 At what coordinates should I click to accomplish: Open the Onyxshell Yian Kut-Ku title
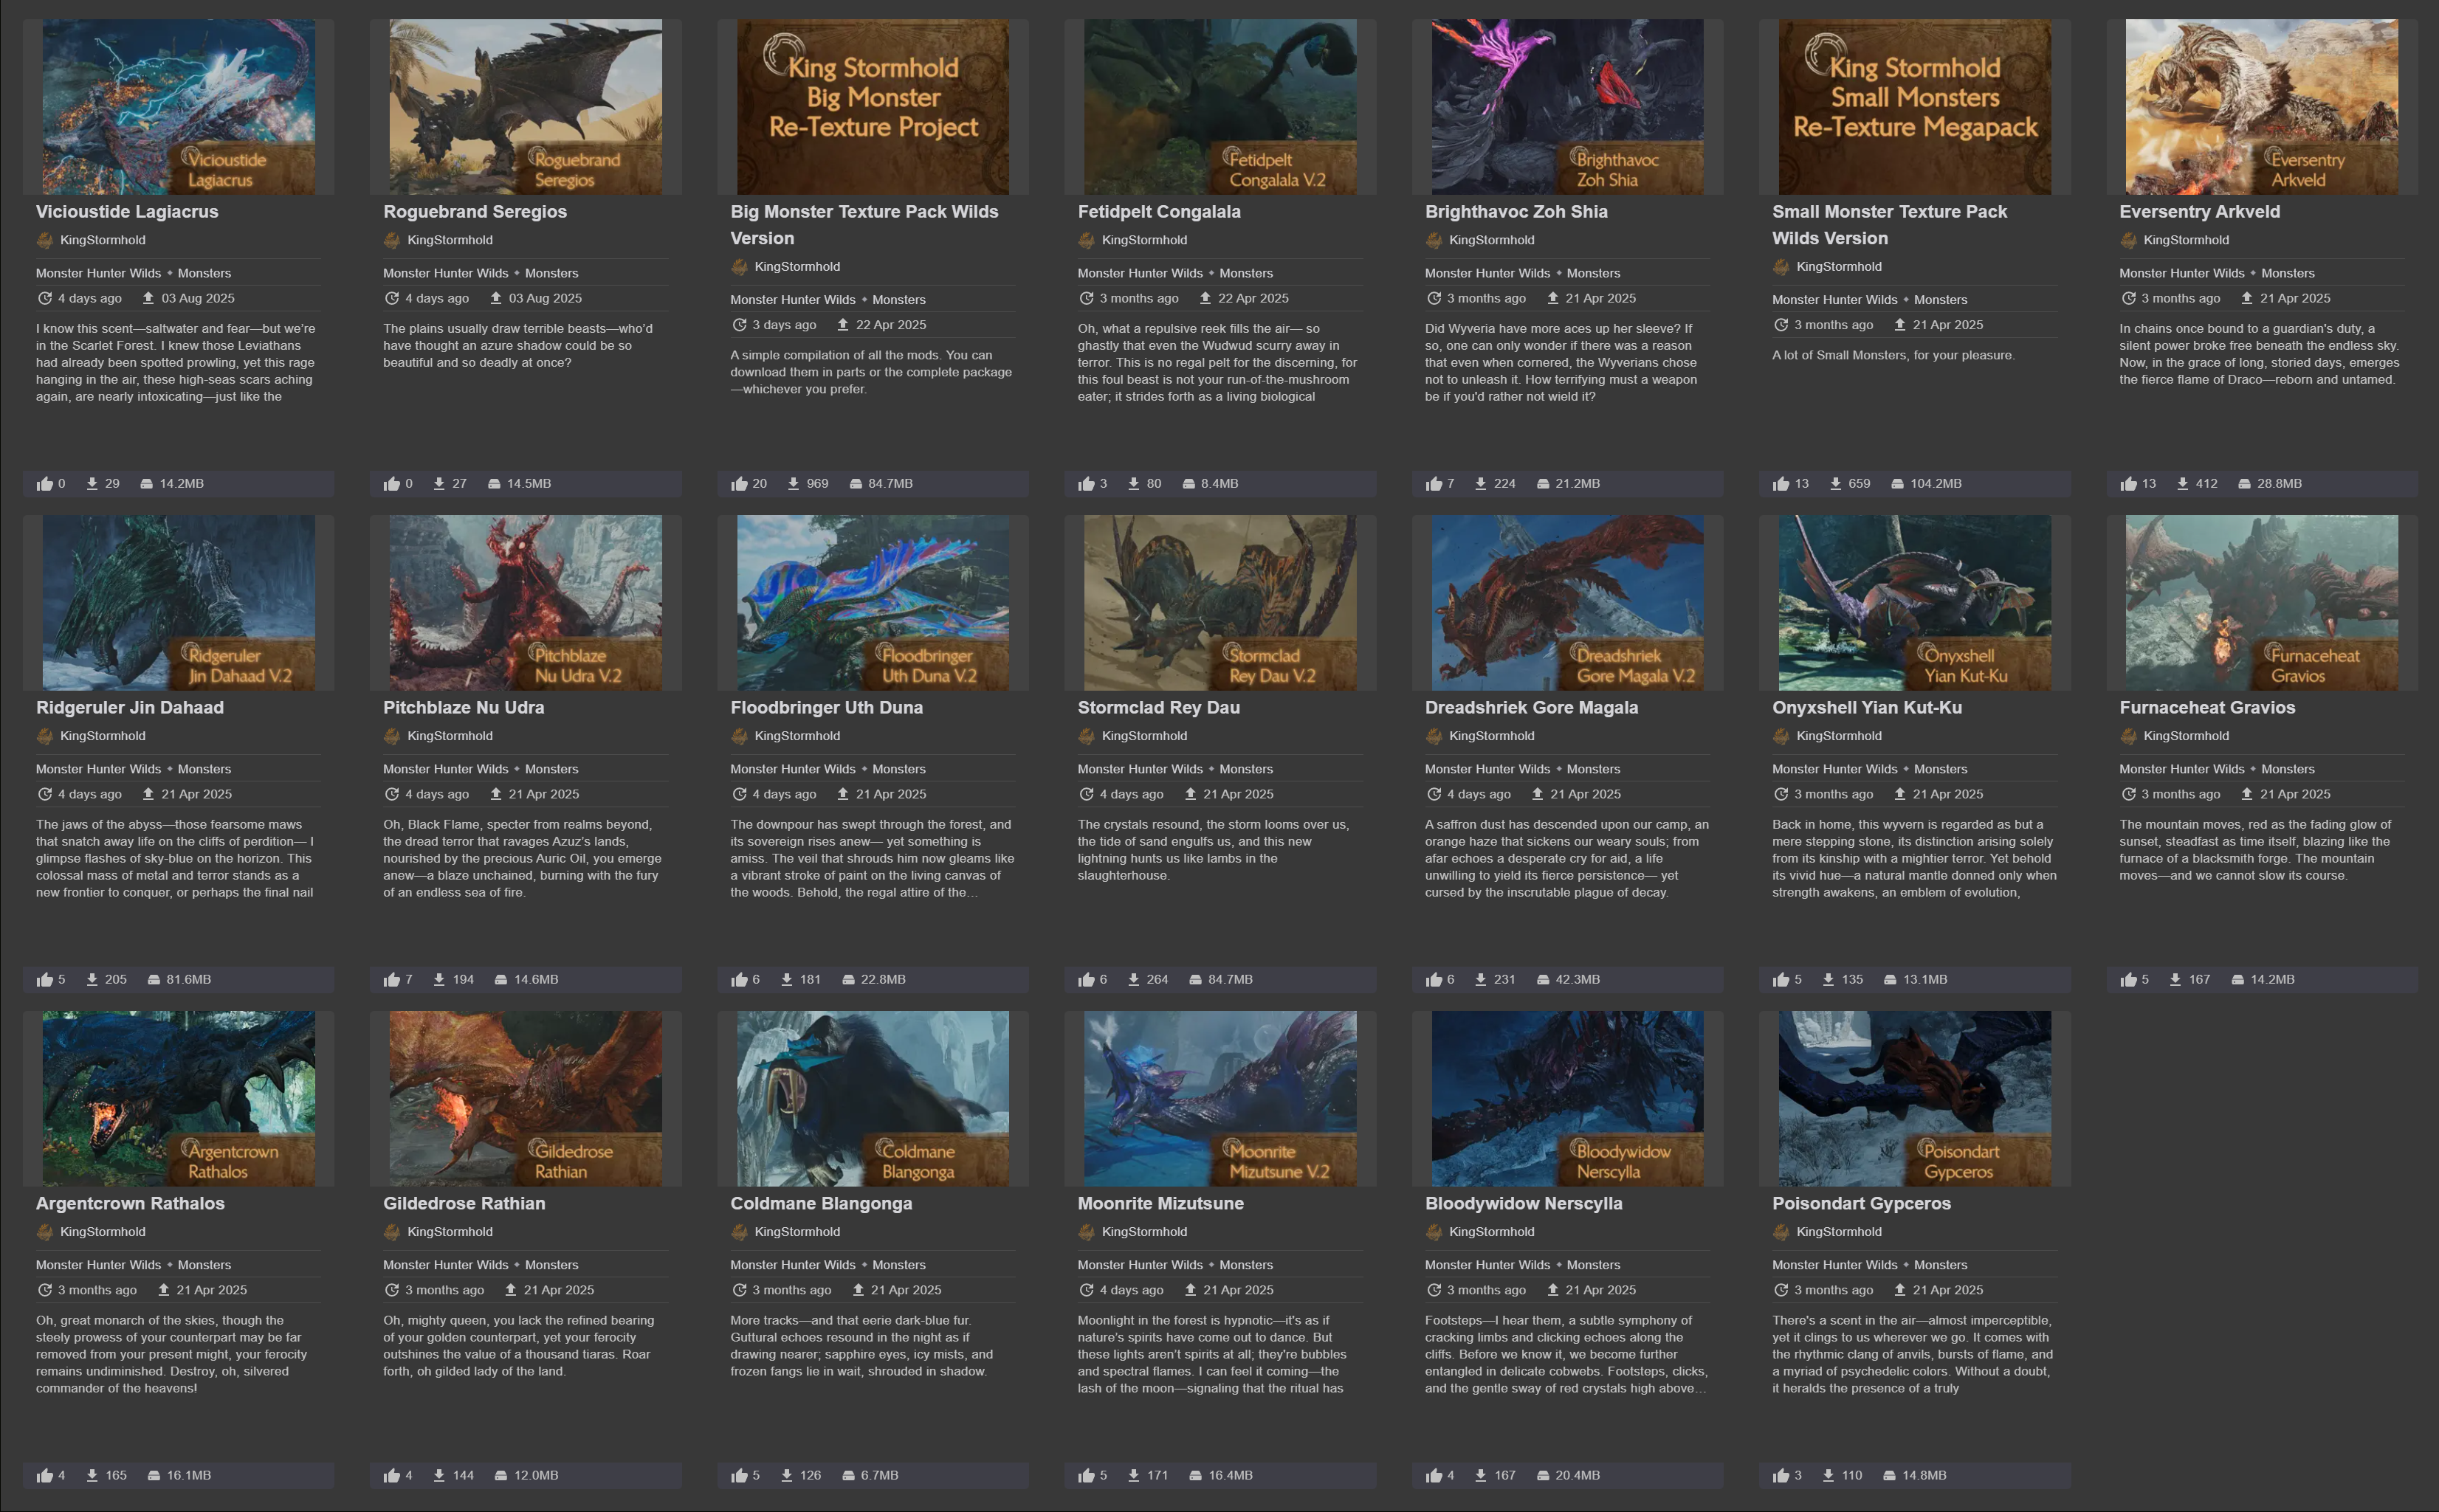click(x=1867, y=707)
